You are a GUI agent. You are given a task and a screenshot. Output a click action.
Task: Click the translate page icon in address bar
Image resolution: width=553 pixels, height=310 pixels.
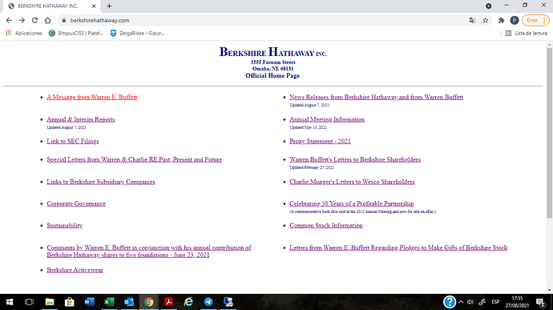point(472,21)
